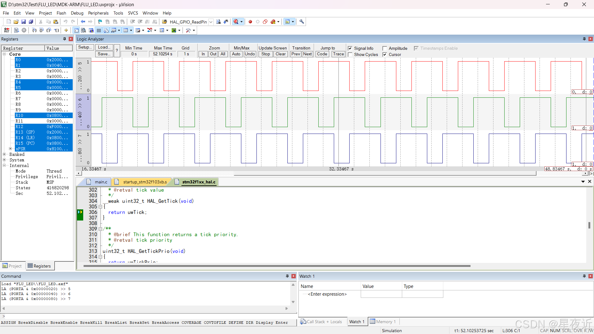Click the Logic Analyzer Setup button
Screen dimensions: 594x334
coord(85,47)
